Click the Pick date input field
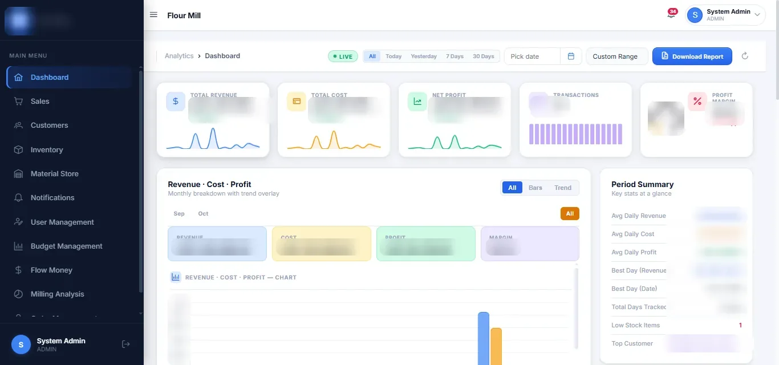Image resolution: width=779 pixels, height=365 pixels. 531,56
